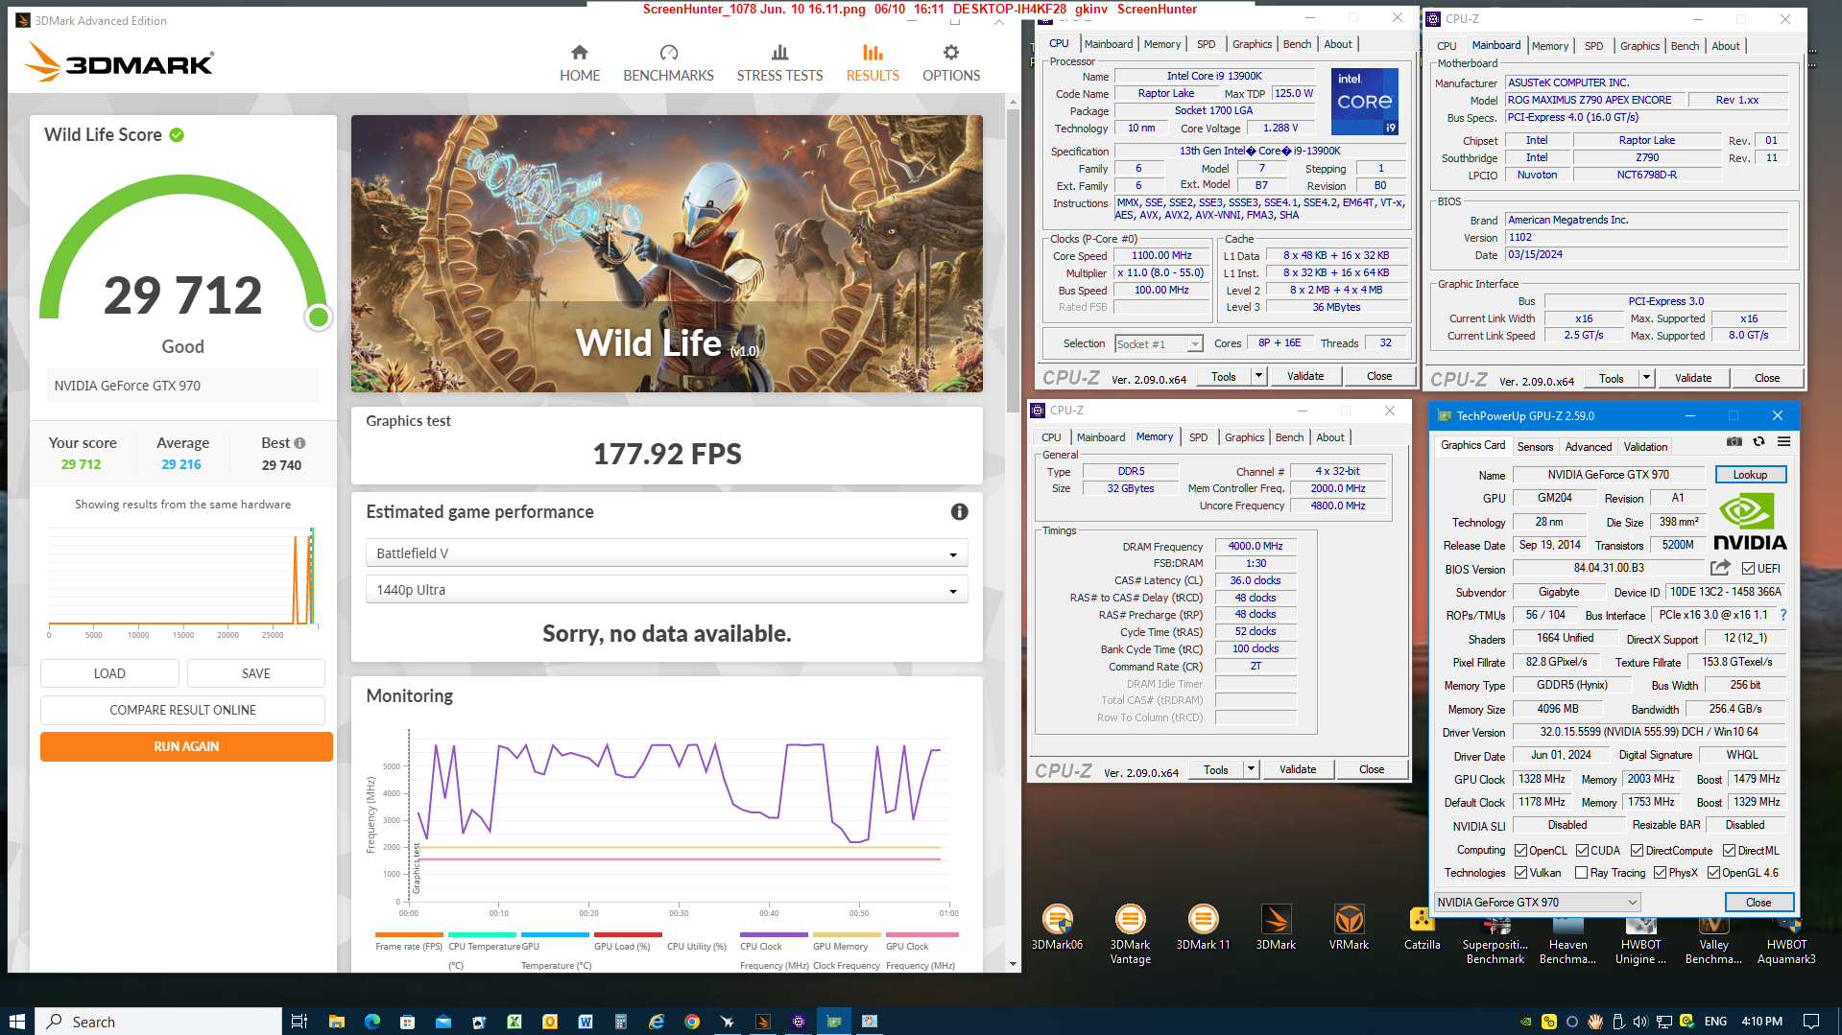The width and height of the screenshot is (1842, 1035).
Task: Open 3DMark Vantage desktop shortcut
Action: pyautogui.click(x=1130, y=934)
